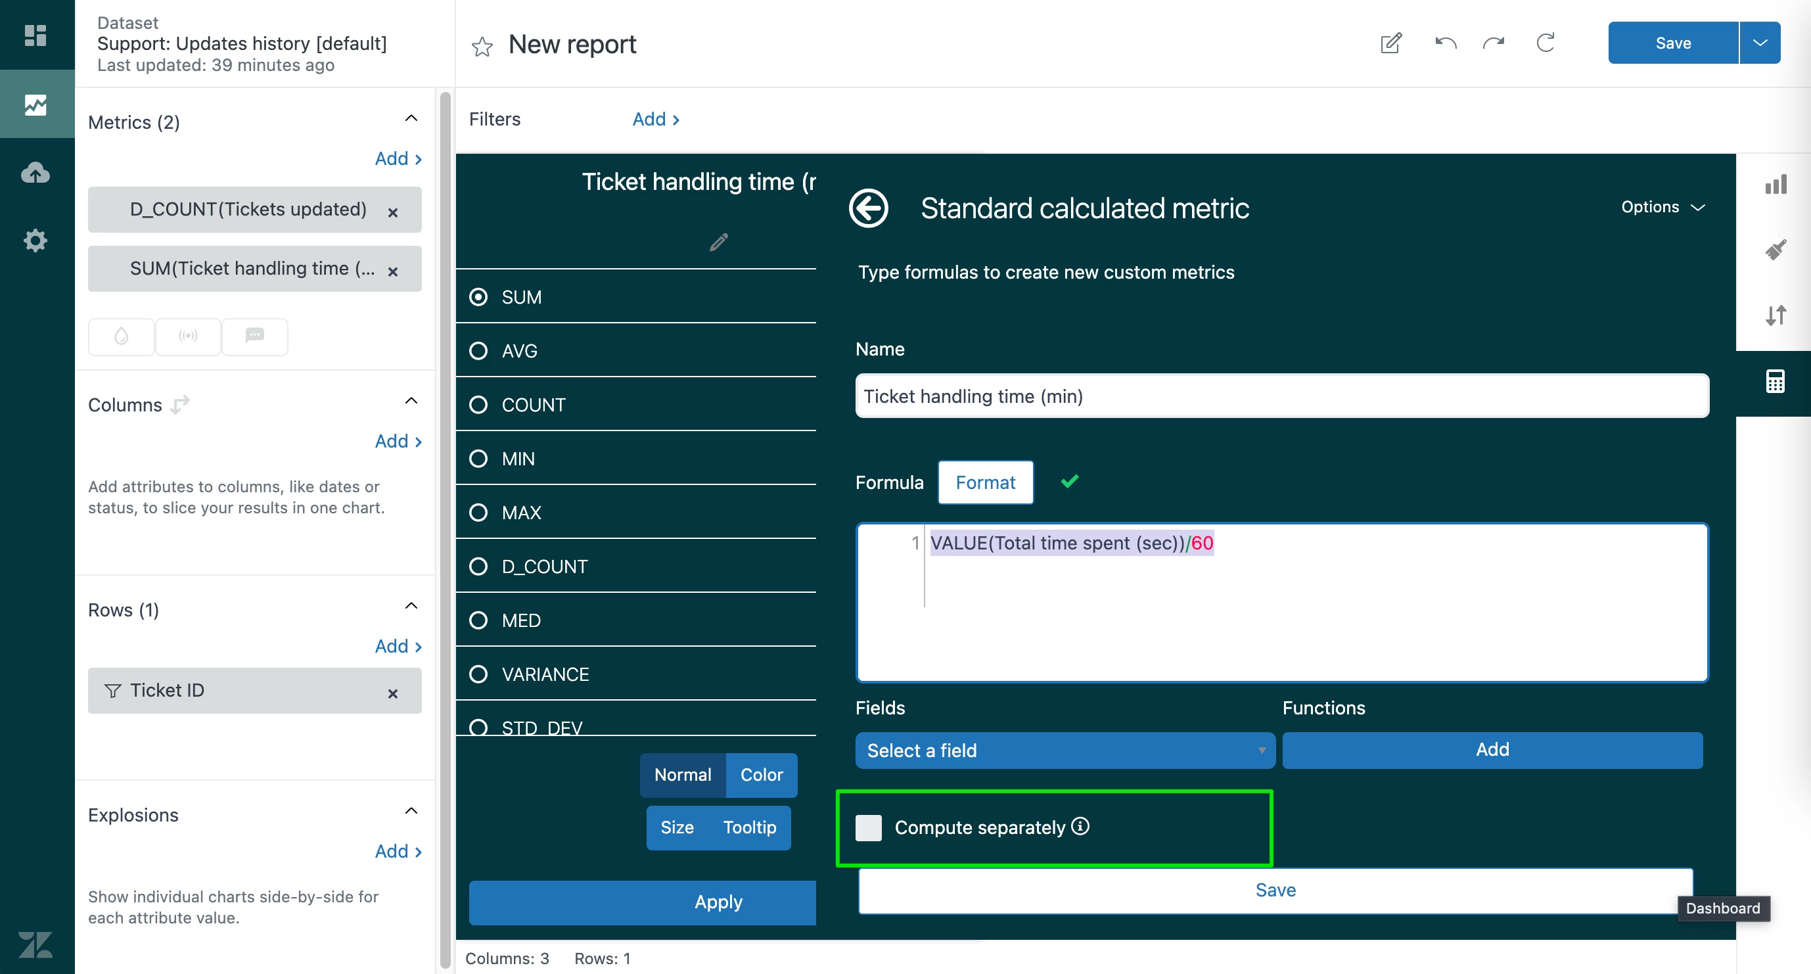Switch to the Tooltip tab
The width and height of the screenshot is (1811, 974).
(x=749, y=827)
